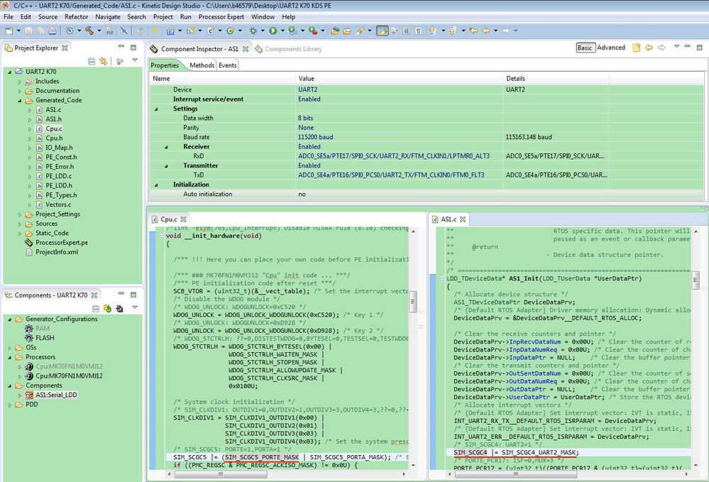Screen dimensions: 709x482
Task: Collapse the Settings property group
Action: point(156,109)
